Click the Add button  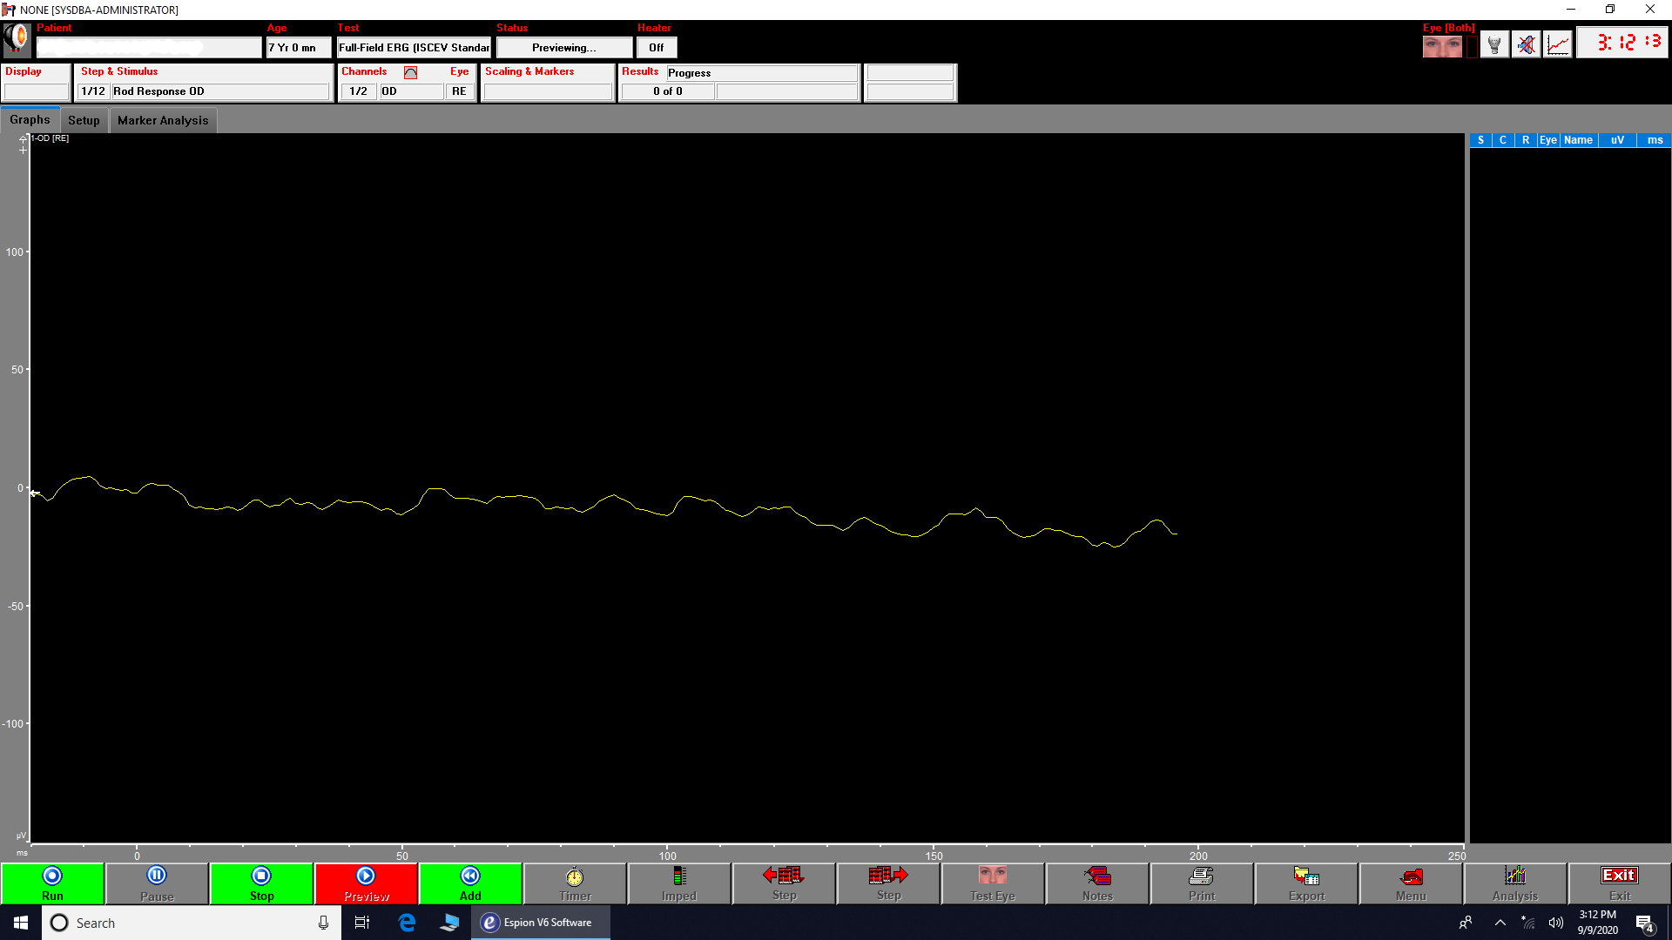pos(470,883)
